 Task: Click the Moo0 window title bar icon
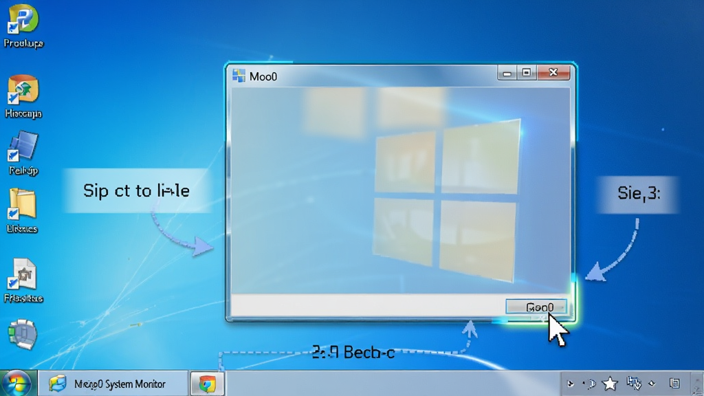point(239,76)
